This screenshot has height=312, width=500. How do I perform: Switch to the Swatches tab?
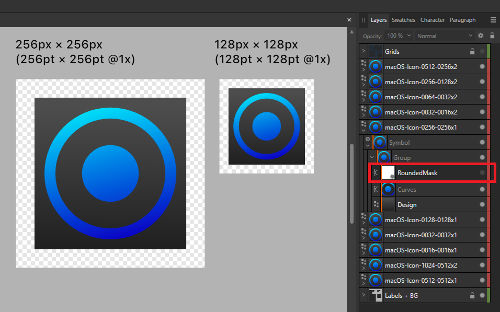403,20
